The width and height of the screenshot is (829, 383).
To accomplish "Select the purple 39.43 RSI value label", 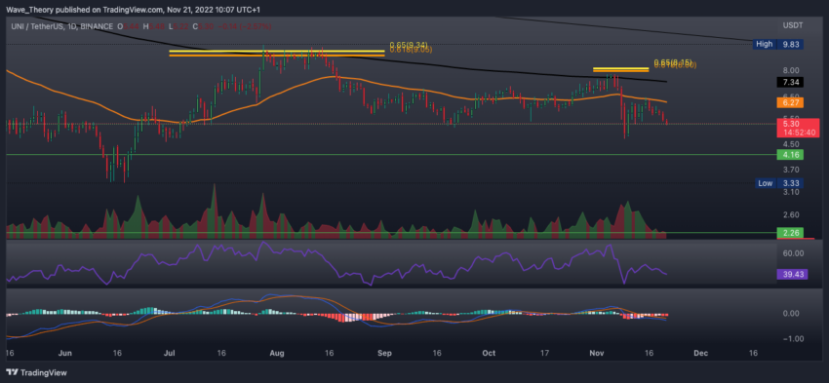I will (x=790, y=274).
